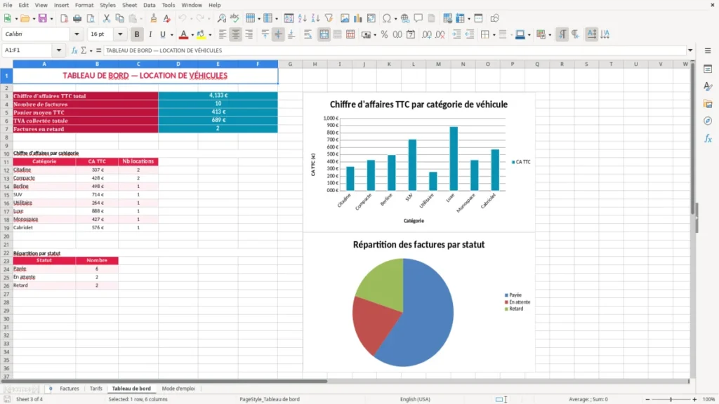The image size is (719, 404).
Task: Select column H header
Action: coord(315,64)
